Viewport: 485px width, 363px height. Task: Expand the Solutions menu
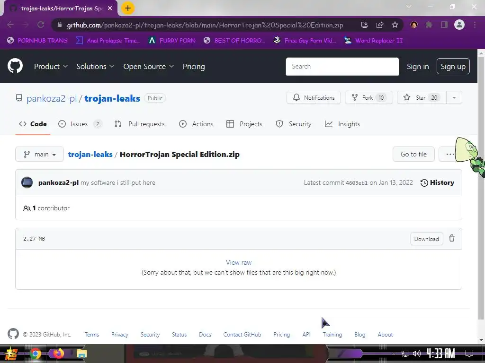pyautogui.click(x=95, y=66)
